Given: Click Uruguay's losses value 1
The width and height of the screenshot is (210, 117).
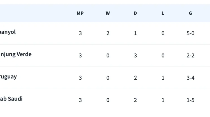Looking at the screenshot, I should (x=163, y=78).
